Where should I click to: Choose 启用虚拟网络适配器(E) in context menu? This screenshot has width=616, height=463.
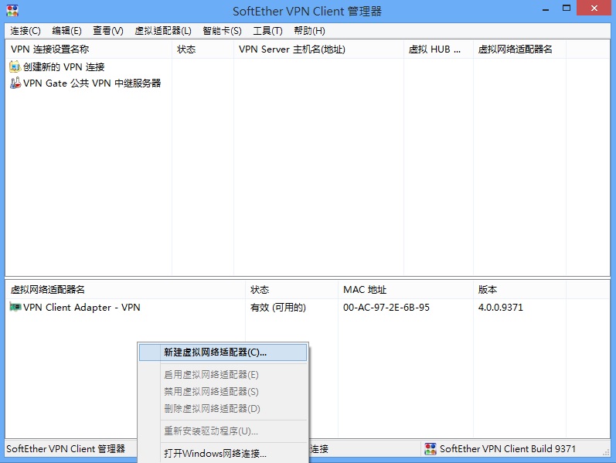[223, 375]
